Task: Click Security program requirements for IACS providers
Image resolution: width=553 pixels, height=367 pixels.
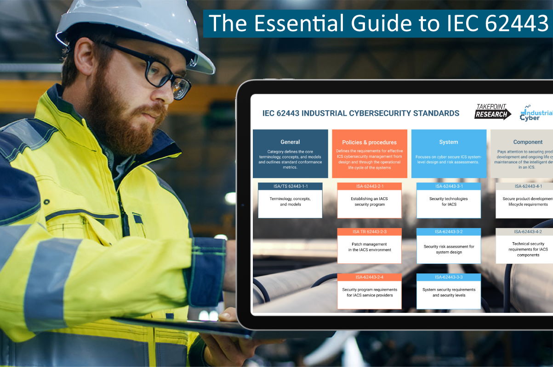Action: 369,293
